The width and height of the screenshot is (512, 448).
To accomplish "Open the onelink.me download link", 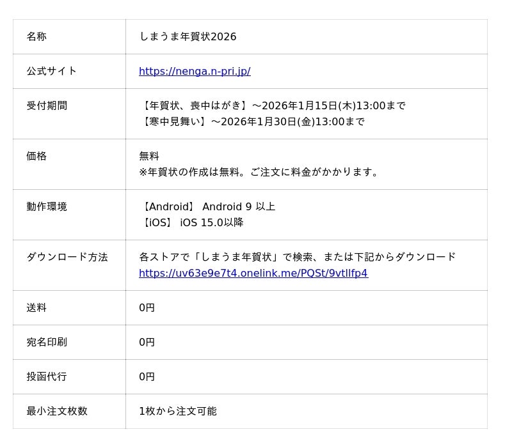I will (x=253, y=273).
